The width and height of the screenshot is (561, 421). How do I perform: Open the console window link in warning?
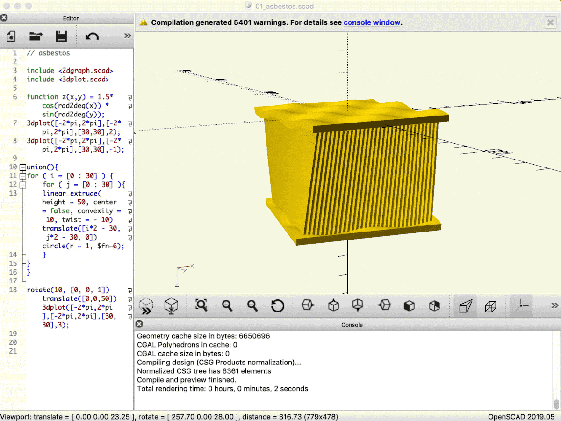pos(372,22)
